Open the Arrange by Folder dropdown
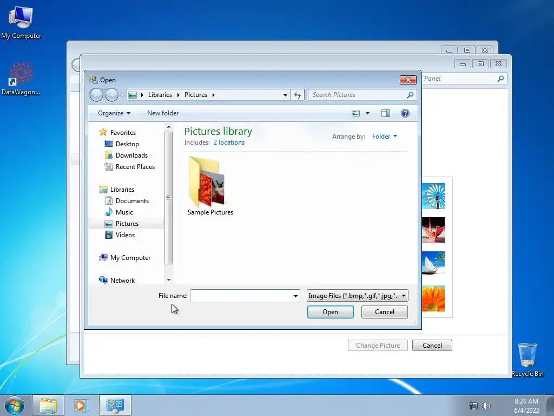Viewport: 554px width, 416px height. 385,136
